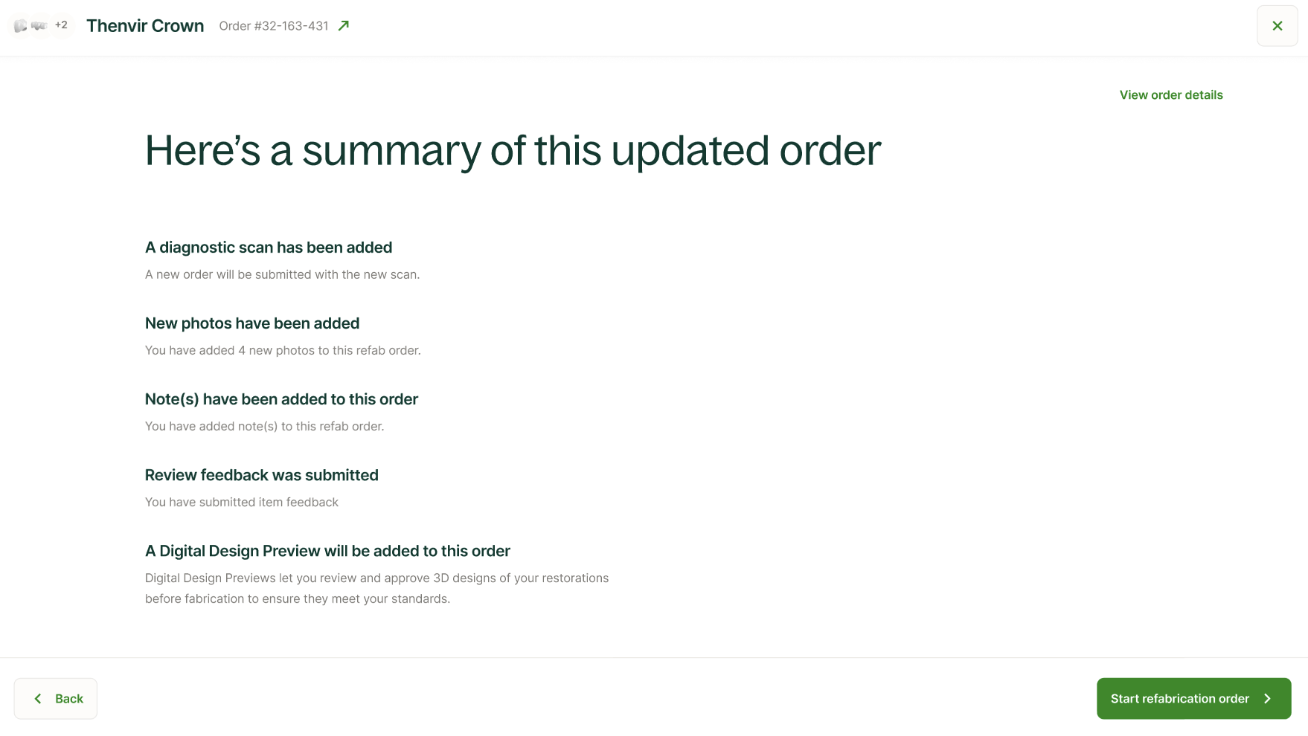Viewport: 1308px width, 736px height.
Task: Open the external link arrow beside order number
Action: tap(343, 25)
